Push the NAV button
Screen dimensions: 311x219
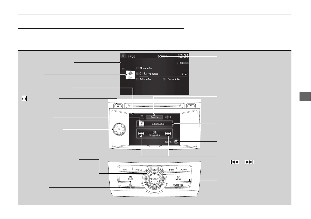125,170
